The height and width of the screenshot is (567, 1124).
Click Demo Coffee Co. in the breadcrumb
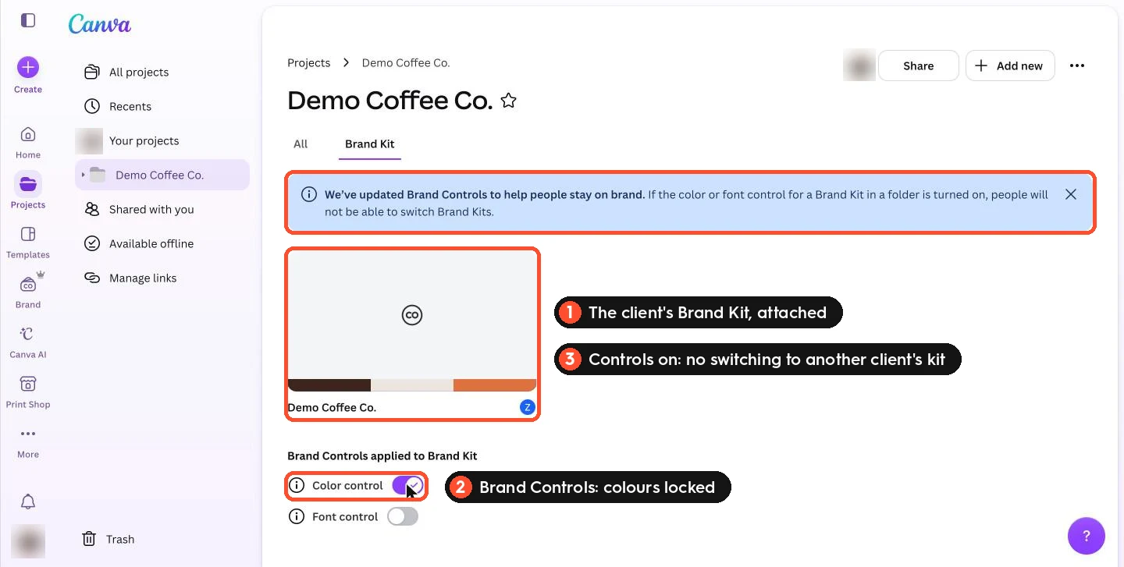(406, 62)
